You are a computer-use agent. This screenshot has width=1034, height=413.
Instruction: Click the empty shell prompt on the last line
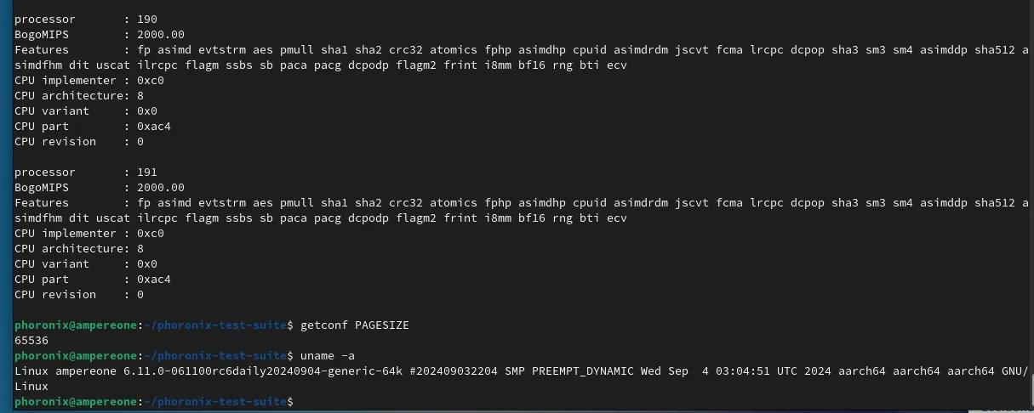tap(154, 401)
